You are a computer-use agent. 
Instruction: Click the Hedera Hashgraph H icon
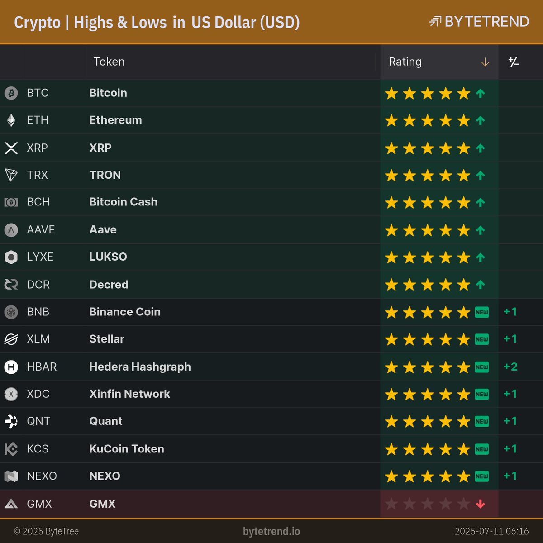point(11,367)
